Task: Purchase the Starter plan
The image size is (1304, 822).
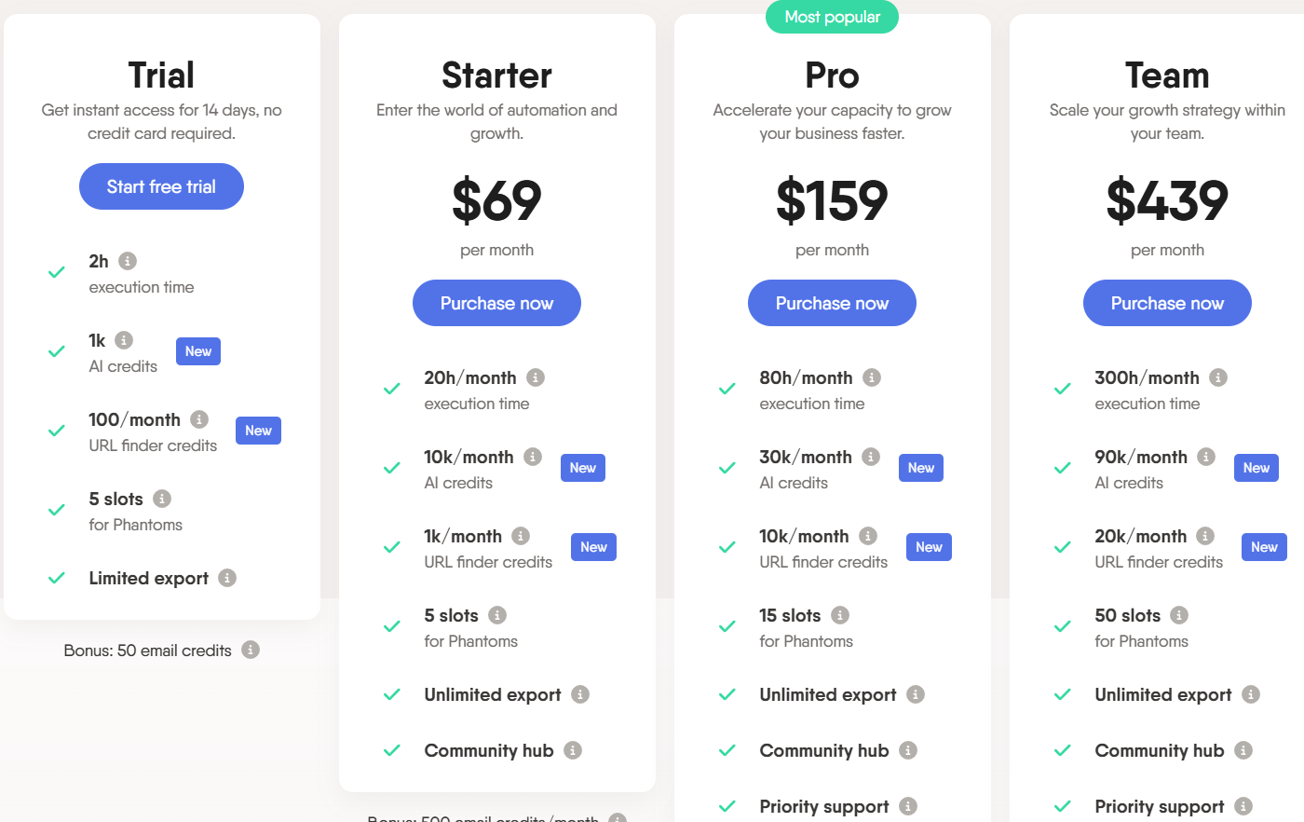Action: [x=496, y=303]
